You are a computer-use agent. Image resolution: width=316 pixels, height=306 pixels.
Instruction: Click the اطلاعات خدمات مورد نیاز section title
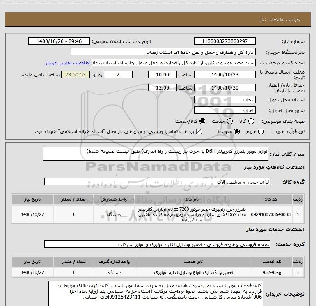[x=275, y=230]
